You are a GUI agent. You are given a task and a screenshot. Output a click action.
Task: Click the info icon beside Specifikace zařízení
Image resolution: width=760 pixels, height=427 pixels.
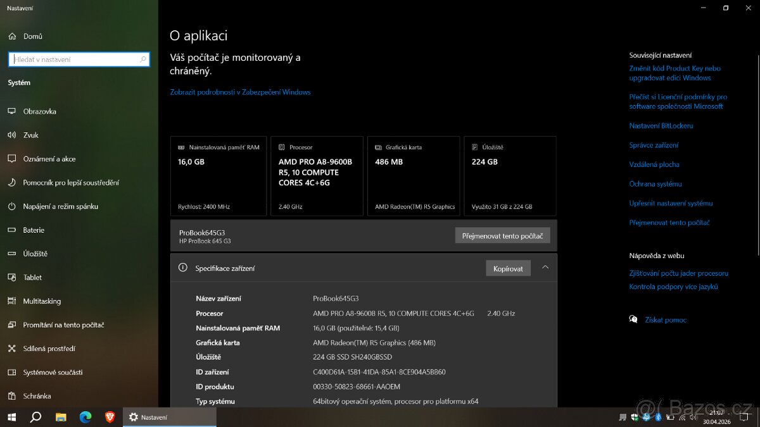183,268
